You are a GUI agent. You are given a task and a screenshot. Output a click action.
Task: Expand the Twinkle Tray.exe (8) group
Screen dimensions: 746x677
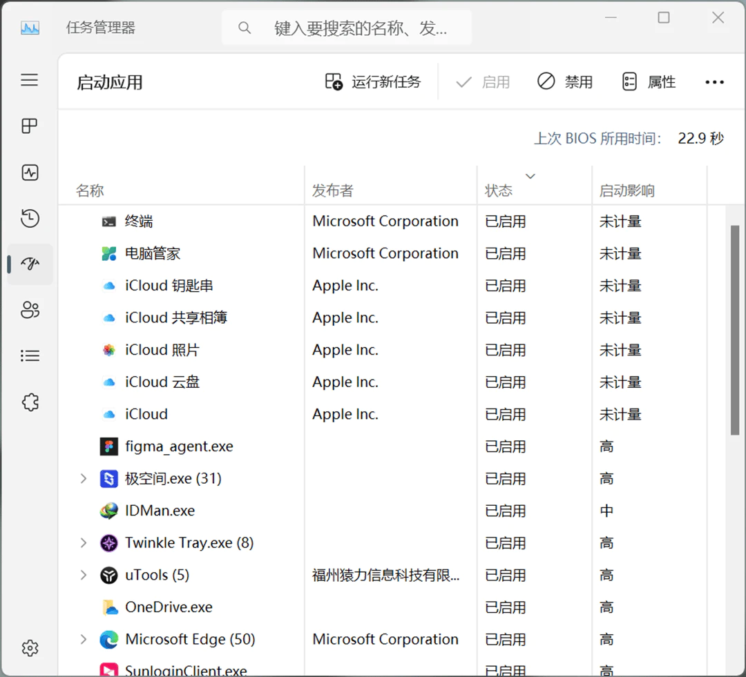(84, 542)
